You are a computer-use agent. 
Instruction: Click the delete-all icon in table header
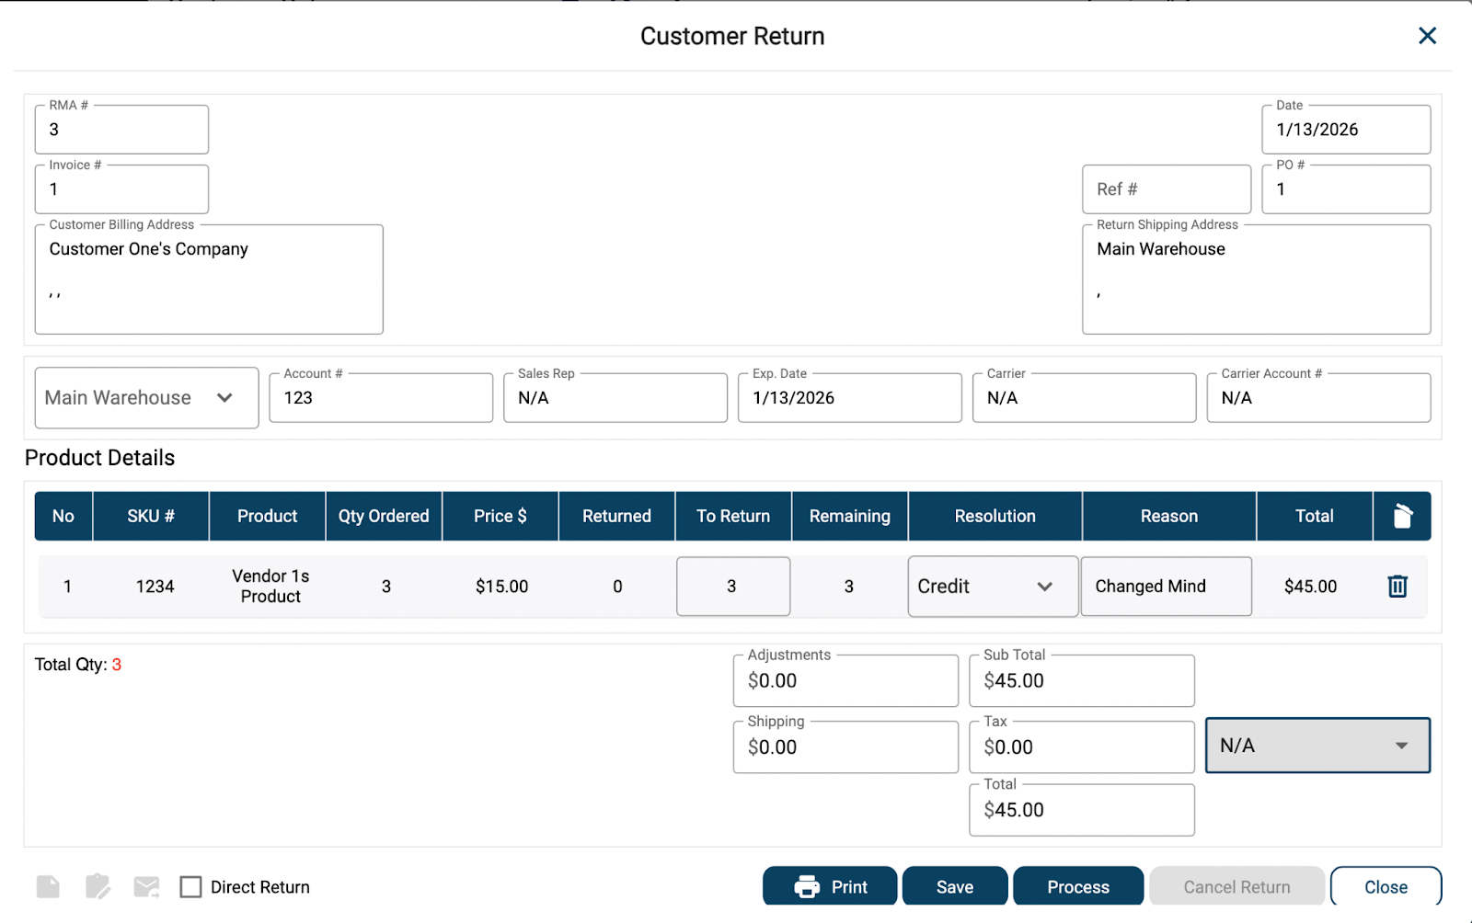point(1402,517)
